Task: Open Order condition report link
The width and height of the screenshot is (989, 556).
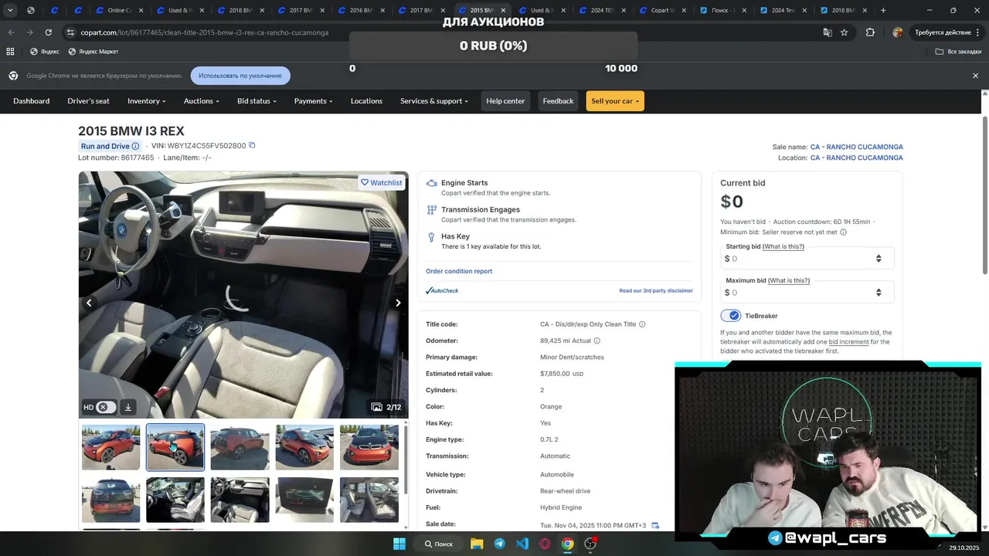Action: [x=459, y=271]
